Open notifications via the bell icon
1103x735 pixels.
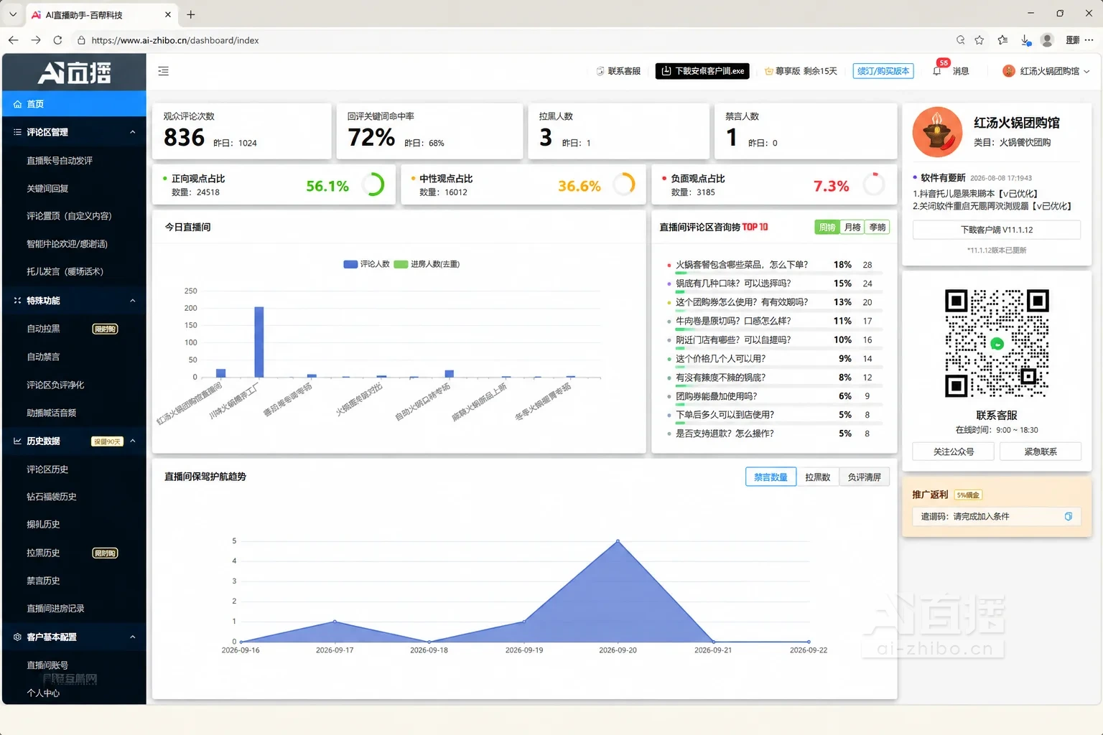coord(937,71)
